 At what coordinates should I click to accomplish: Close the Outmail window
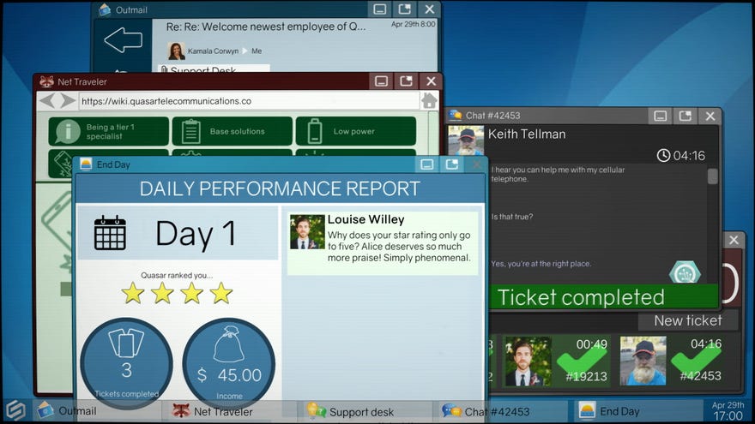pyautogui.click(x=430, y=9)
